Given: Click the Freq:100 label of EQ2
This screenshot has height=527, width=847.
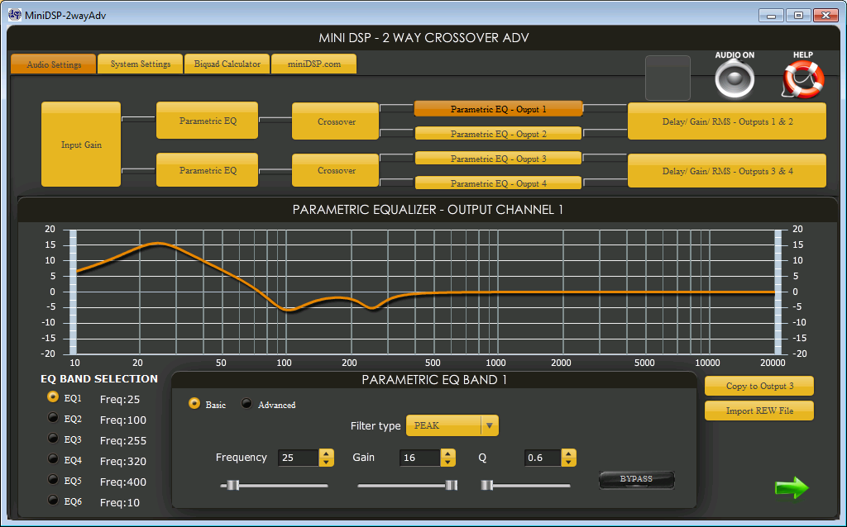Looking at the screenshot, I should (123, 420).
